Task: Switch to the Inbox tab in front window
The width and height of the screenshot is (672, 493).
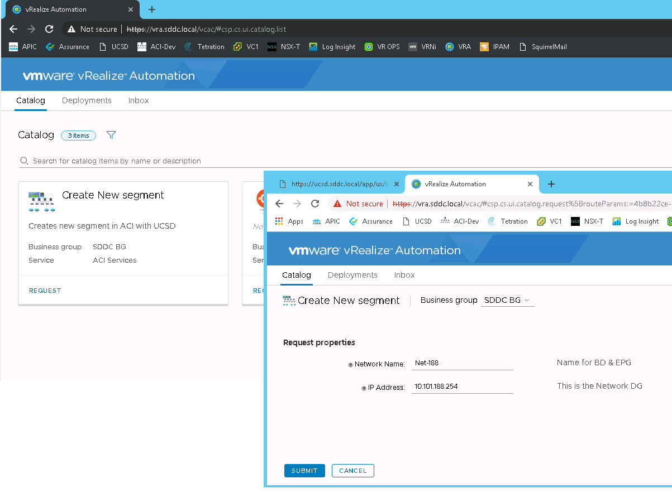Action: click(x=404, y=275)
